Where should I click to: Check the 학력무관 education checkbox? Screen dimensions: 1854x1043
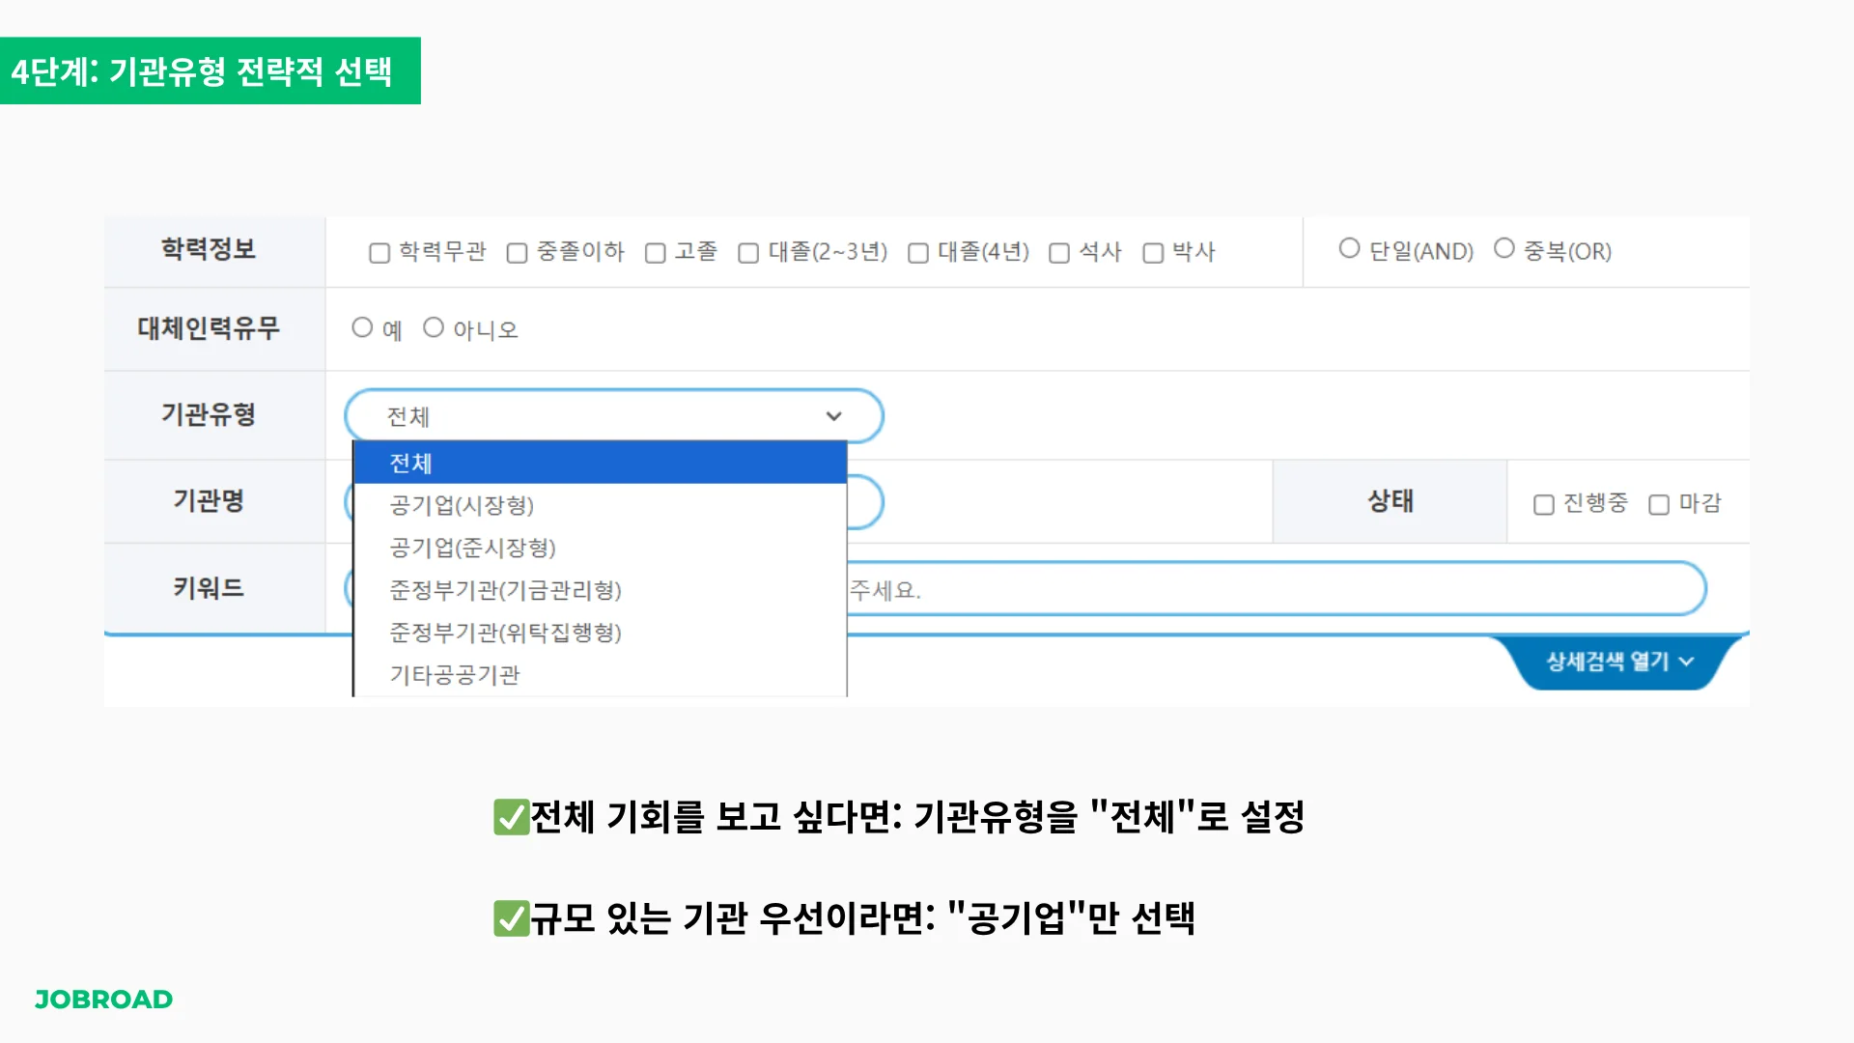tap(379, 252)
